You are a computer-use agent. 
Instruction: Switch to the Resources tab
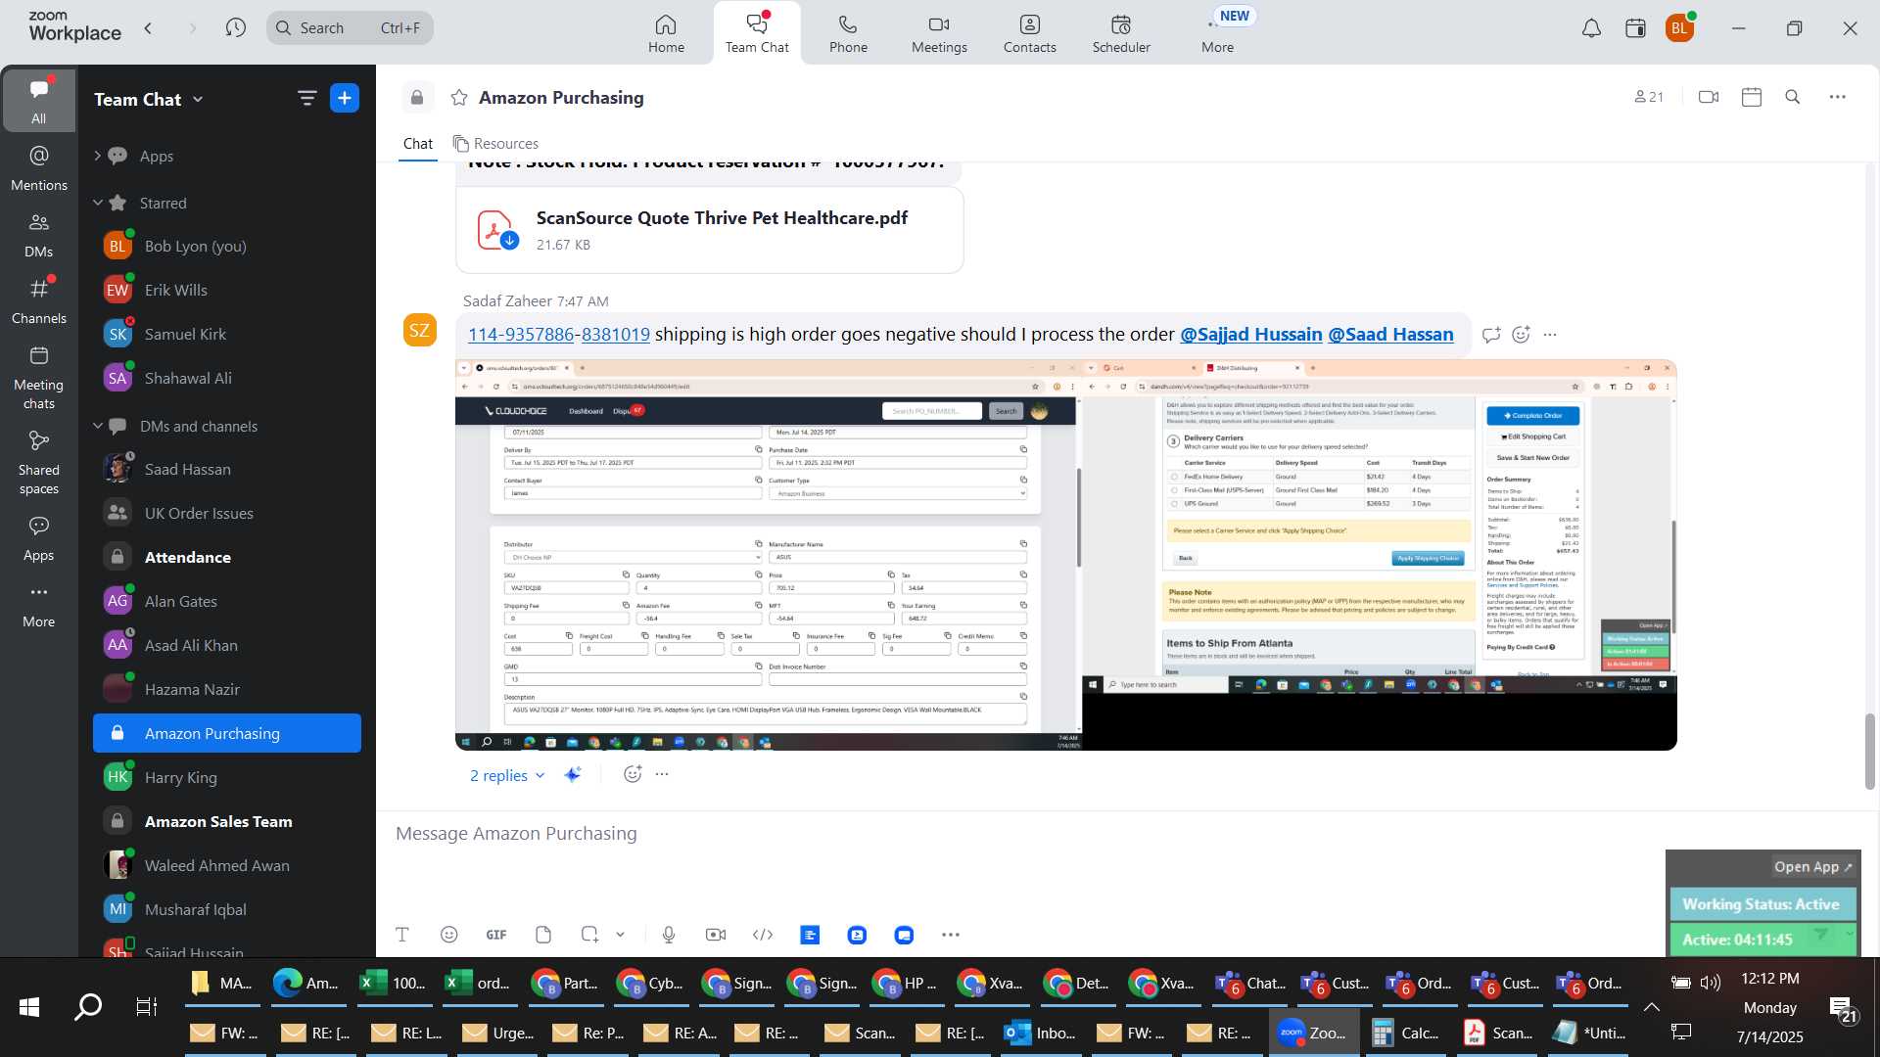[495, 144]
